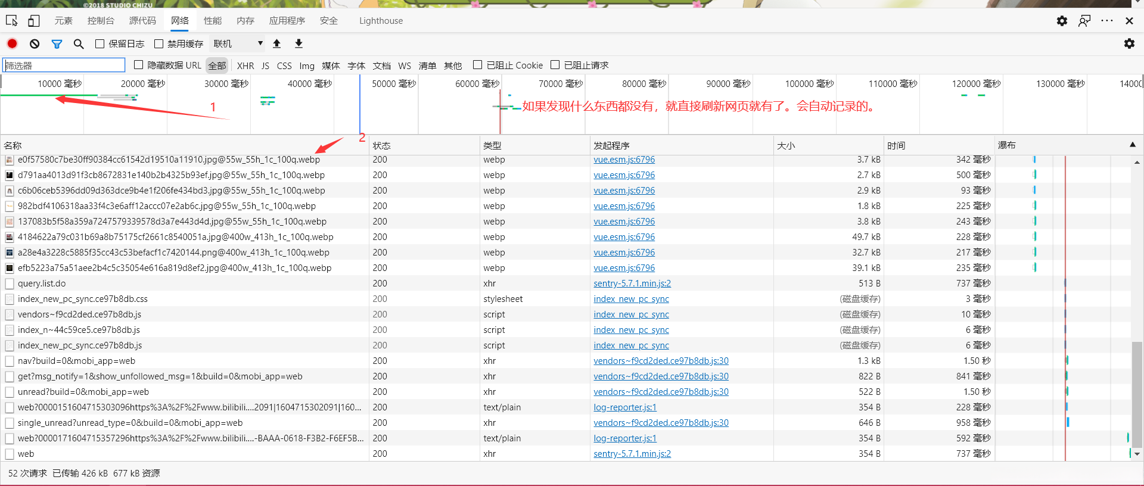Focus the 筛选器 filter input
This screenshot has width=1144, height=486.
click(x=64, y=65)
